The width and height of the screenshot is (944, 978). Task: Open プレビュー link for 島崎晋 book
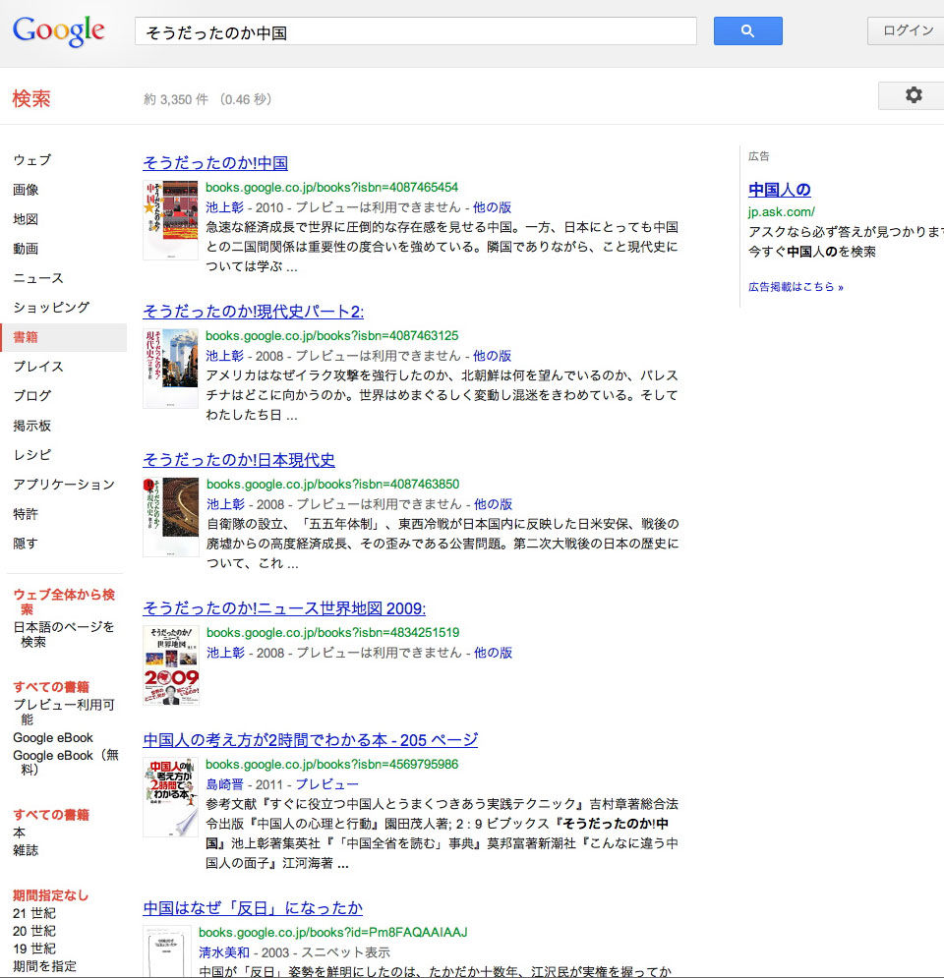click(326, 784)
